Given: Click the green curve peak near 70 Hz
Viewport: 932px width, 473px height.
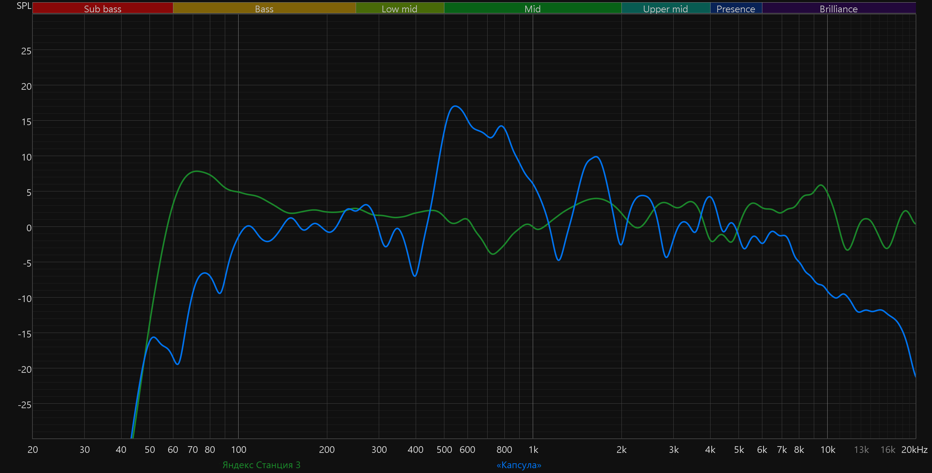Looking at the screenshot, I should coord(196,171).
